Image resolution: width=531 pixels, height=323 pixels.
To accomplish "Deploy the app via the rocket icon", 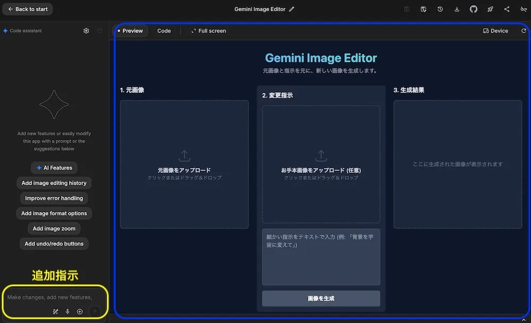I will click(490, 9).
